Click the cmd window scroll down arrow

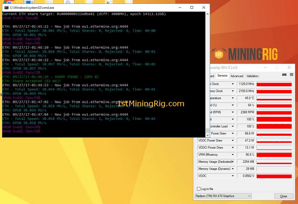207,135
